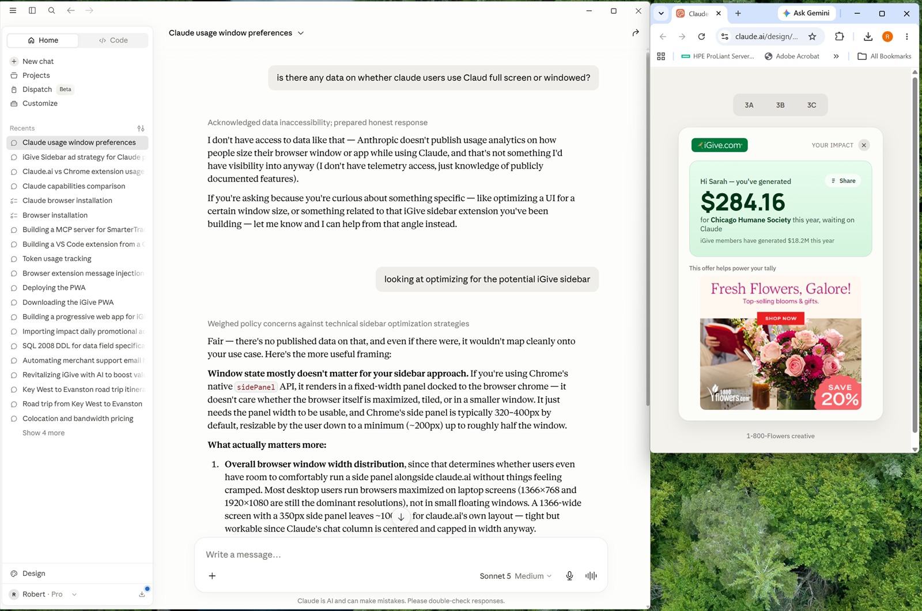The image size is (922, 611).
Task: Go back in the Chrome browser
Action: click(663, 36)
